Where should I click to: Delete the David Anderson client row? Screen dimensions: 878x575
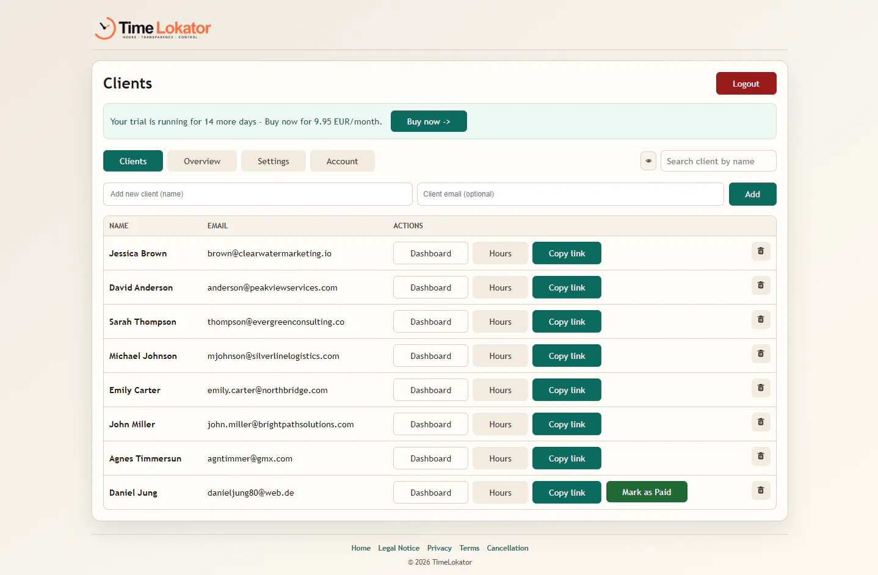[761, 285]
